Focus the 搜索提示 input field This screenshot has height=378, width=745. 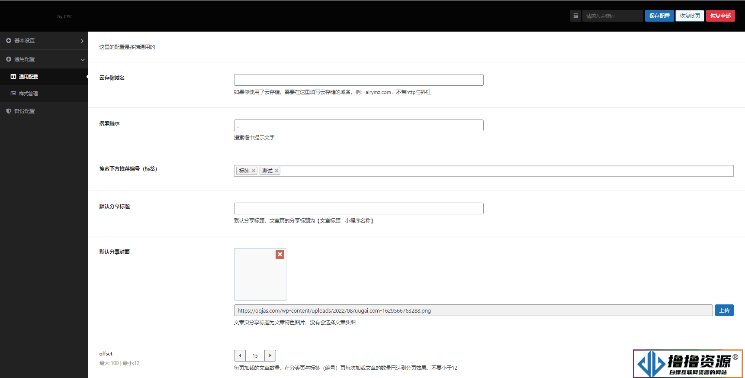pos(359,125)
